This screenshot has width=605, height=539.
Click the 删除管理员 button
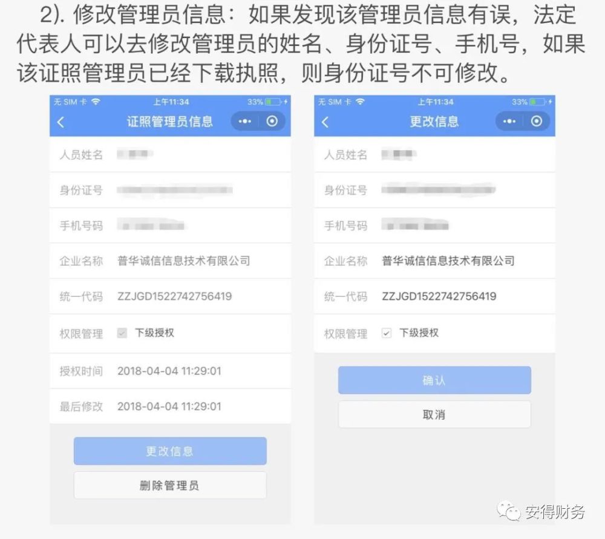[x=170, y=485]
